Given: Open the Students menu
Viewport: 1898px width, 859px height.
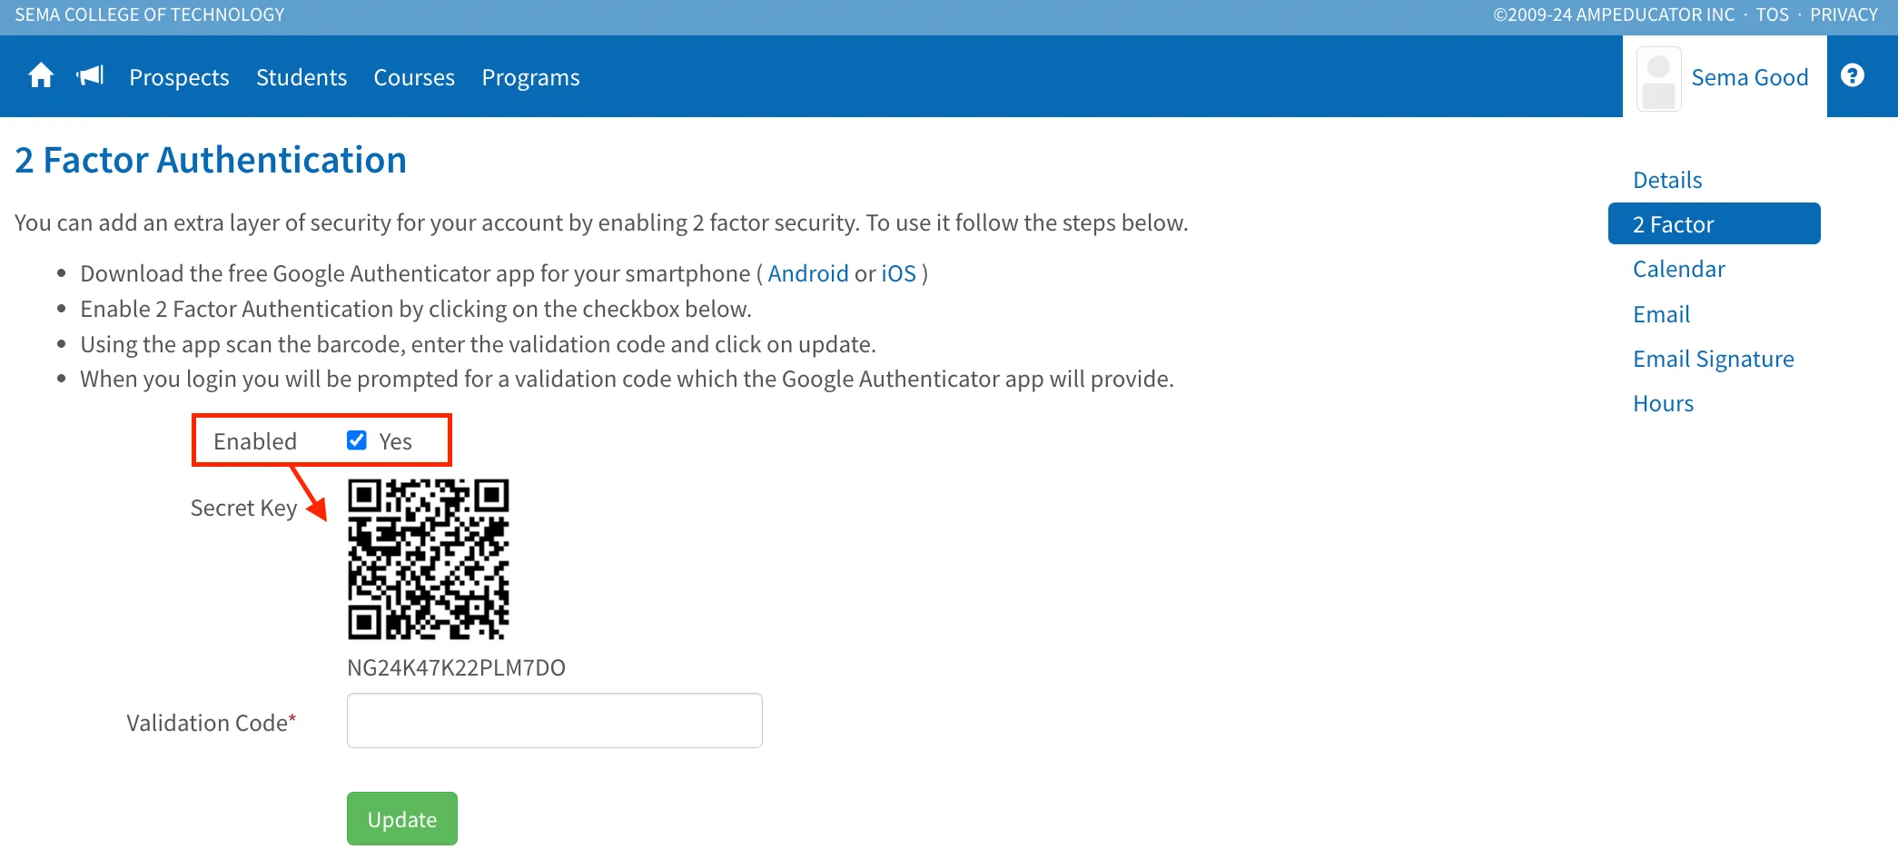Looking at the screenshot, I should 302,77.
